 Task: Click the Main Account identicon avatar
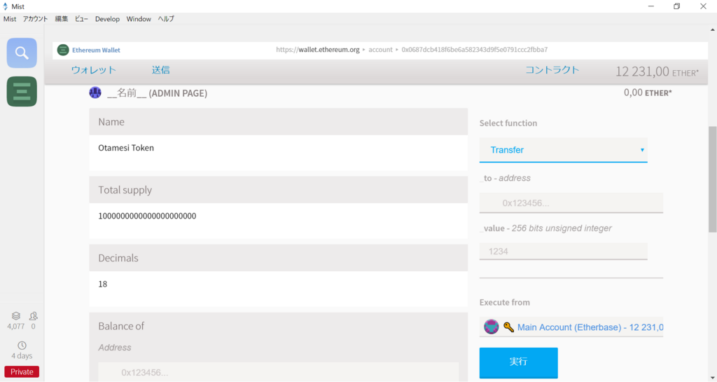point(491,327)
